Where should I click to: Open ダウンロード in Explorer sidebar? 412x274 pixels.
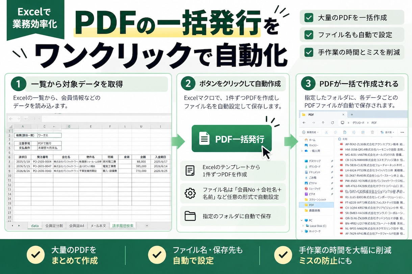[312, 166]
